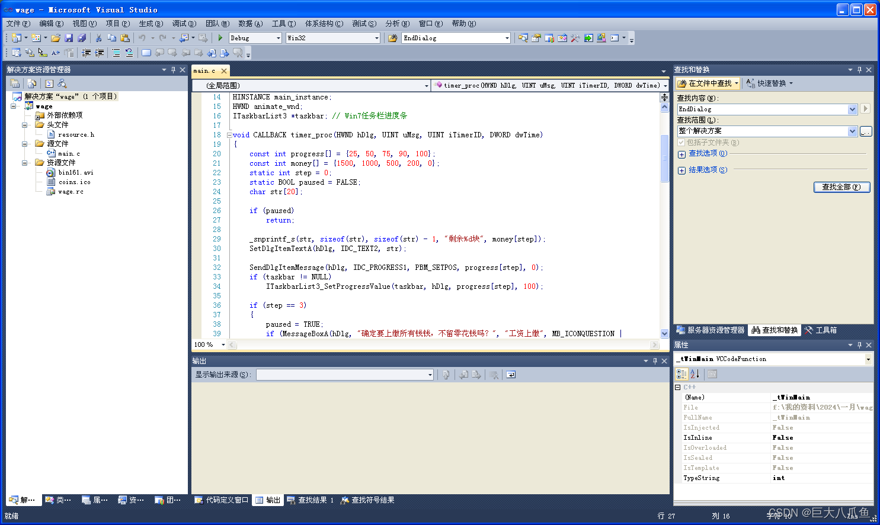
Task: Switch to the 查找结果 1 tab
Action: pyautogui.click(x=311, y=500)
